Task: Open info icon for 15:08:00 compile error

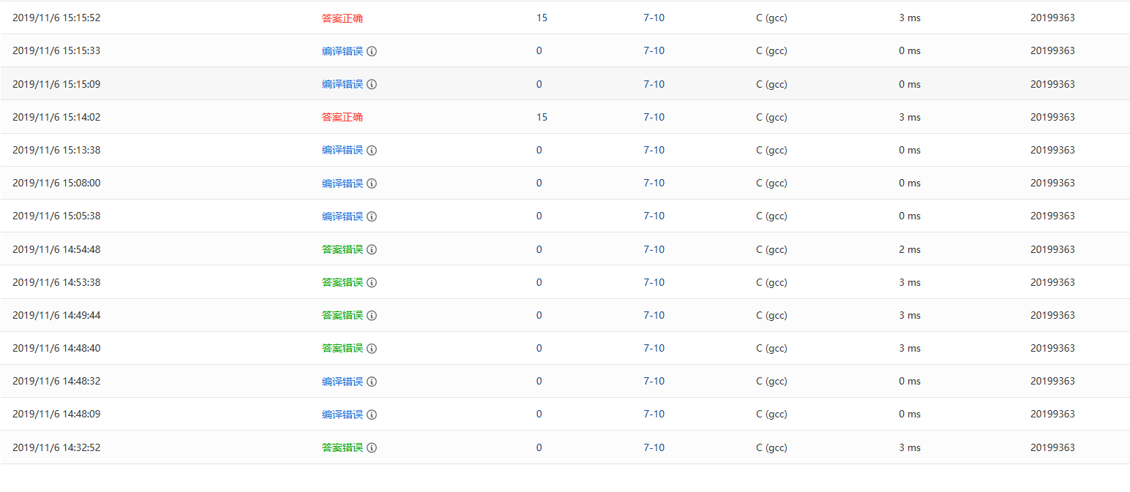Action: pos(372,183)
